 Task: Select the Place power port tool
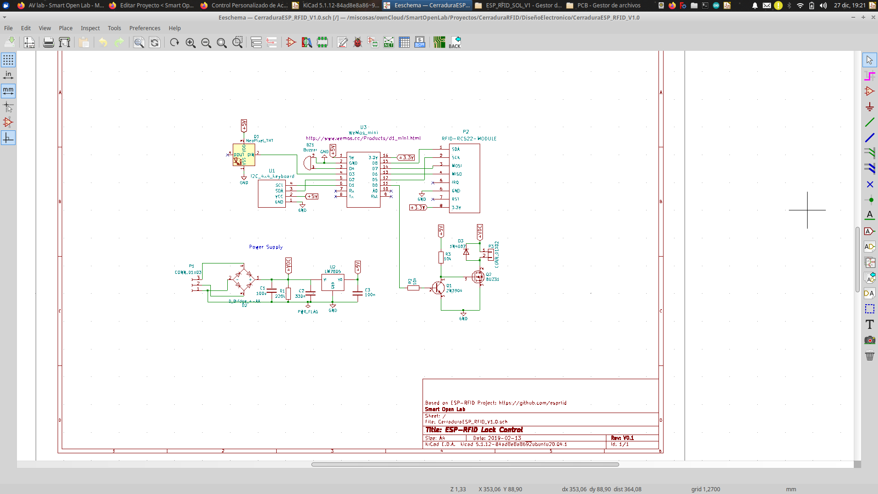[870, 107]
